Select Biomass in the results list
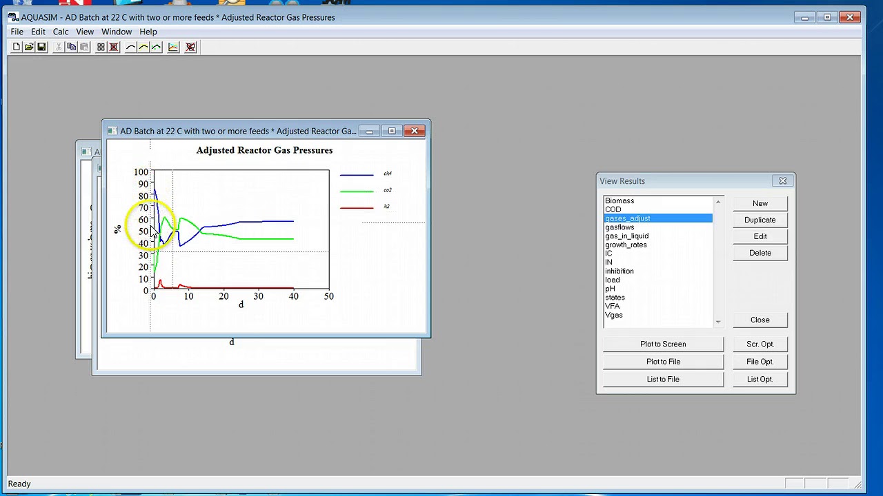 pos(658,200)
